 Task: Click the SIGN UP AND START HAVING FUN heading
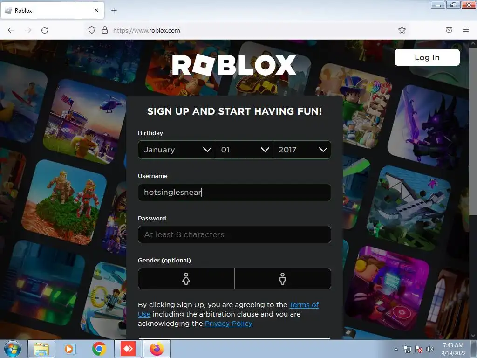click(x=234, y=111)
